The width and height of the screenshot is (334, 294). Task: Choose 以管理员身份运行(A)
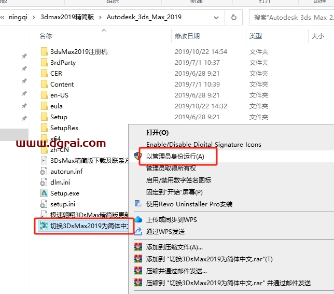point(175,157)
